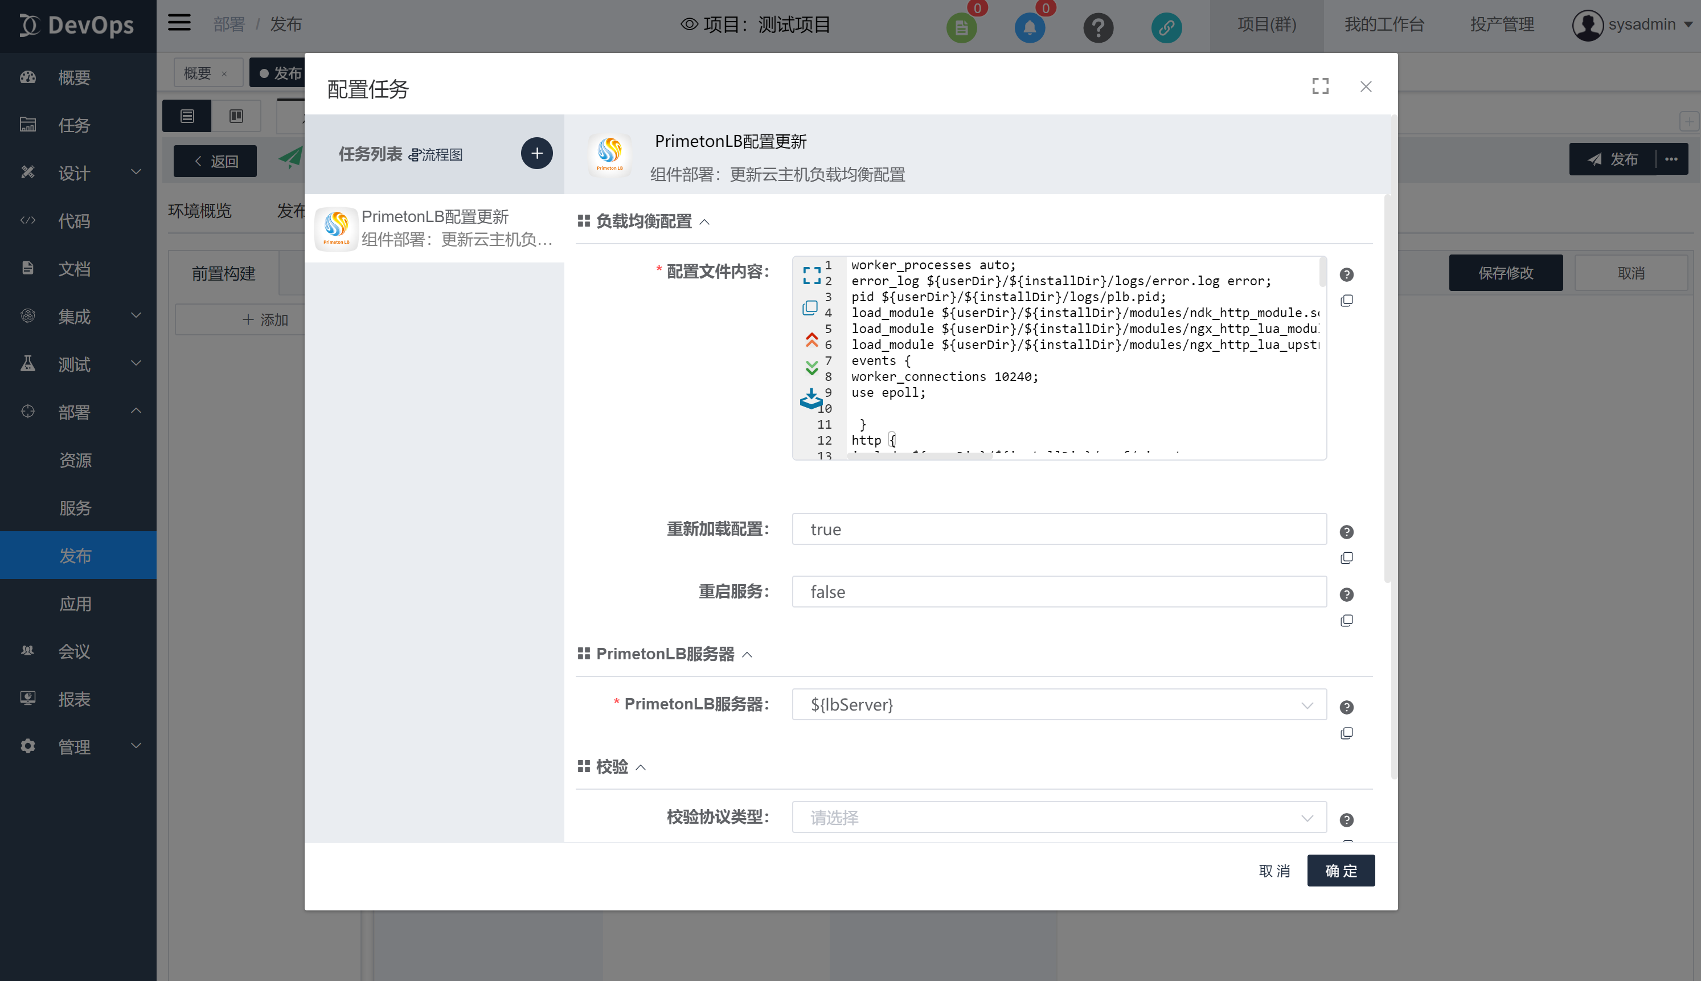
Task: Open 任务 in the left sidebar
Action: [73, 125]
